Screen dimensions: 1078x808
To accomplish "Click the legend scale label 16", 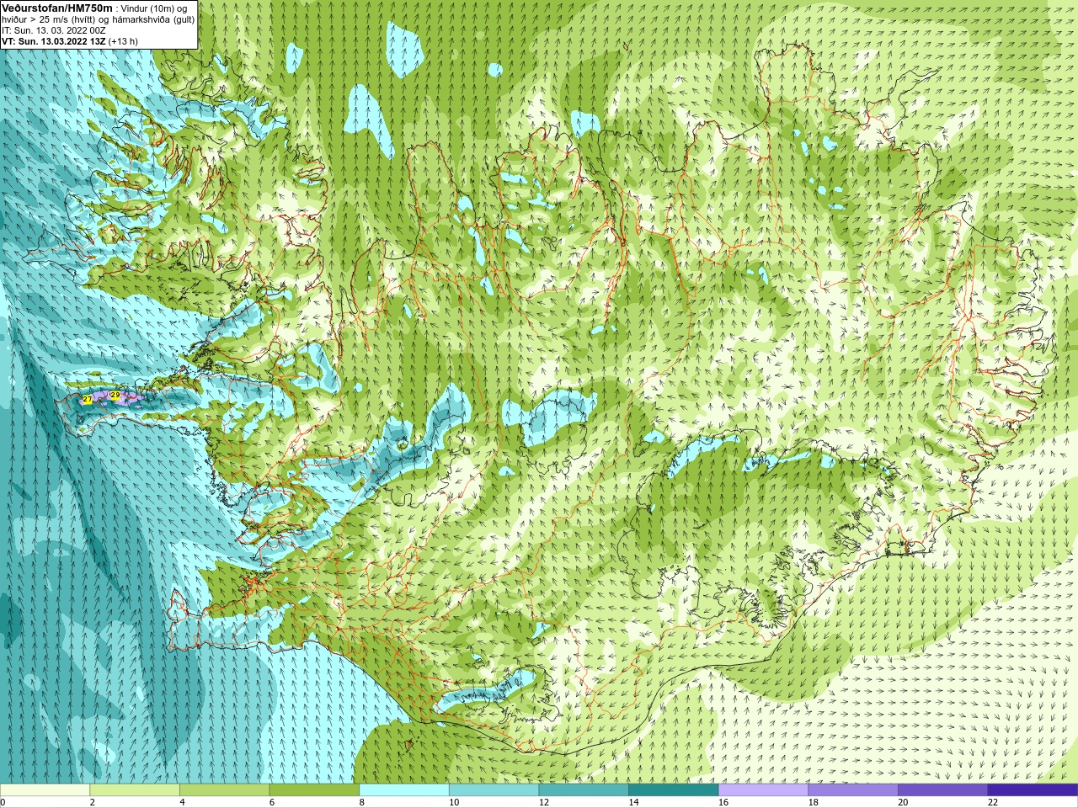I will (723, 802).
